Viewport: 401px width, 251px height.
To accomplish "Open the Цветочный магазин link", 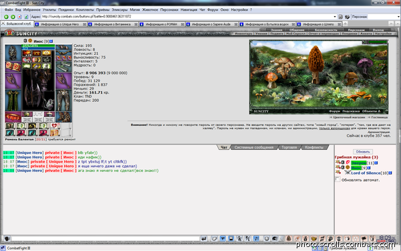I will click(x=349, y=117).
